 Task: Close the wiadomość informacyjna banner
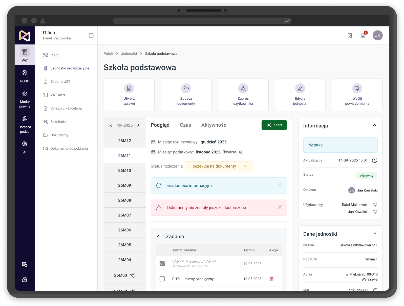[280, 185]
